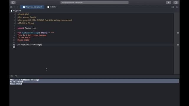
Task: Click console output 'This Is A Multiline Message'
Action: (x=25, y=80)
